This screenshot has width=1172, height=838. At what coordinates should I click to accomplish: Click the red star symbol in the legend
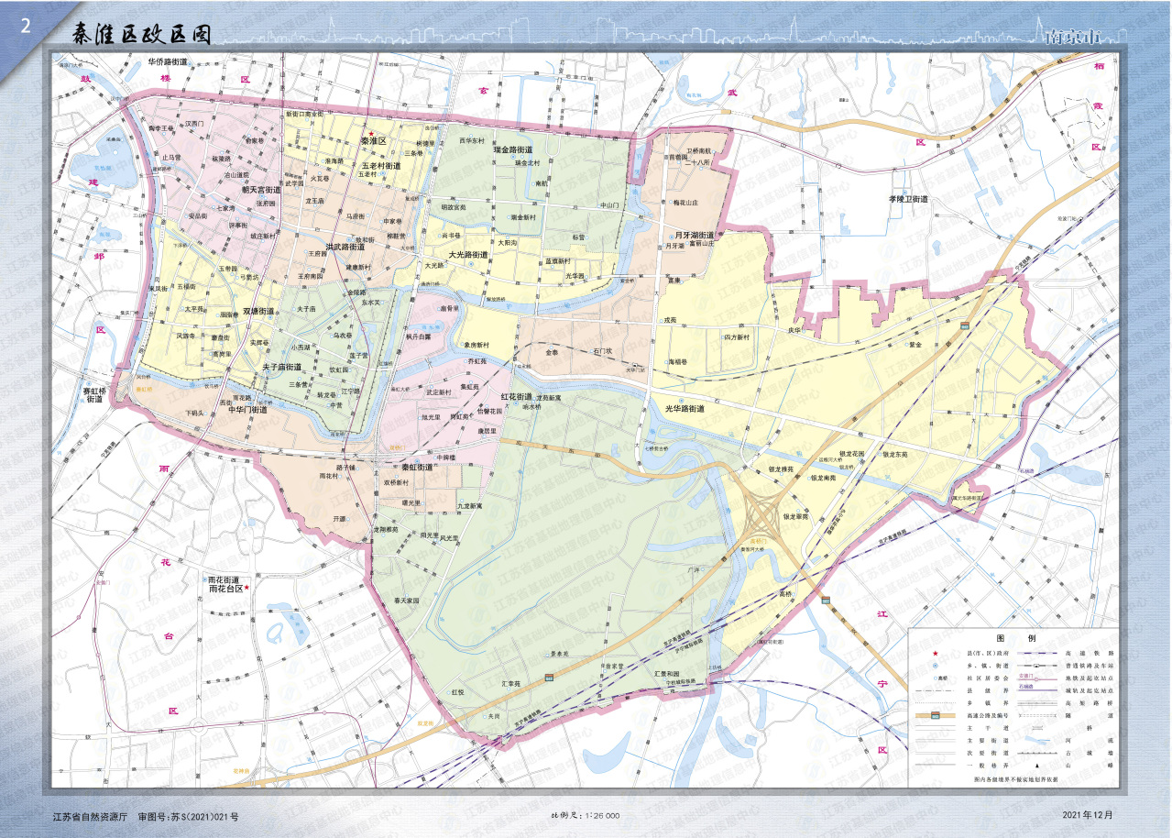click(934, 653)
